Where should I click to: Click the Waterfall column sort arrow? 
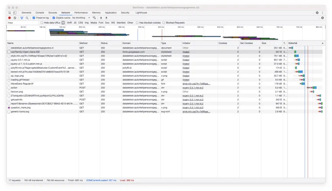322,43
